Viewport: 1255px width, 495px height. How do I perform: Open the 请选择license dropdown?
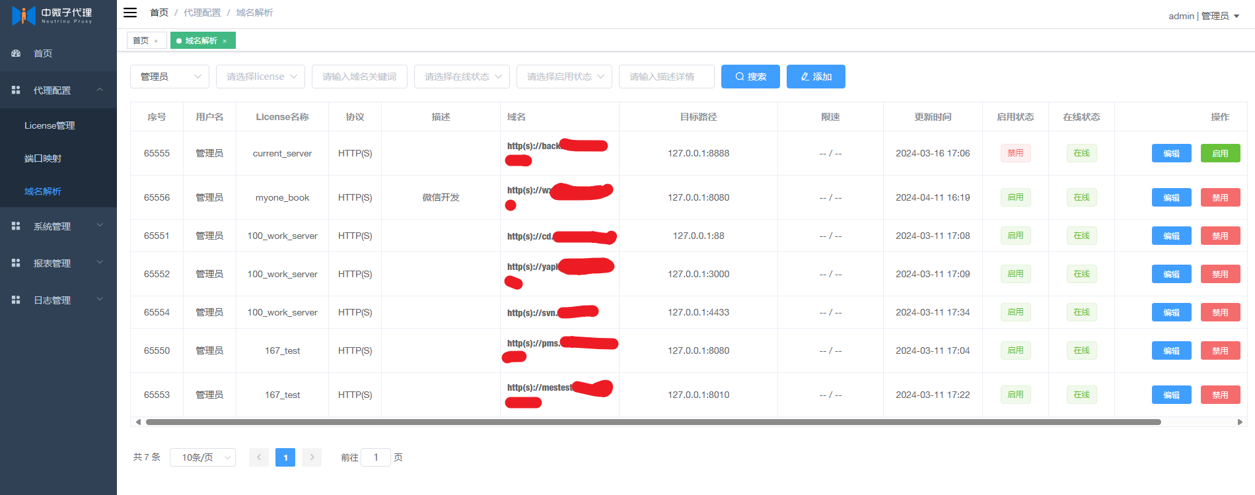(x=260, y=77)
